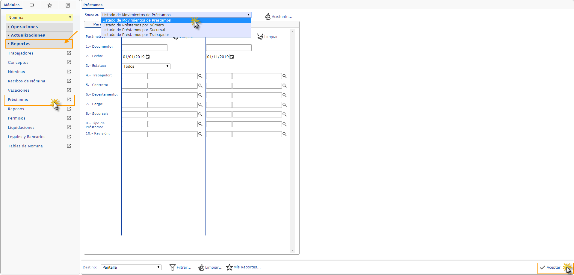Viewport: 574px width, 275px height.
Task: Expand the Operaciones section
Action: [24, 27]
